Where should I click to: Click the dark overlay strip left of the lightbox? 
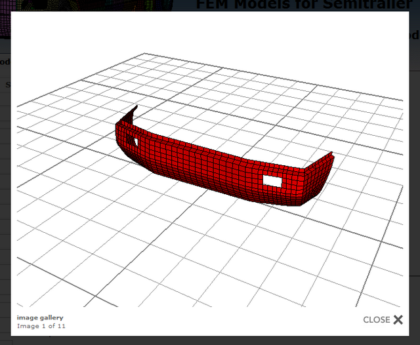5,197
